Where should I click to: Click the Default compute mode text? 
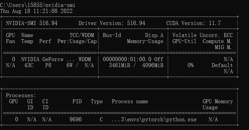[x=222, y=65]
